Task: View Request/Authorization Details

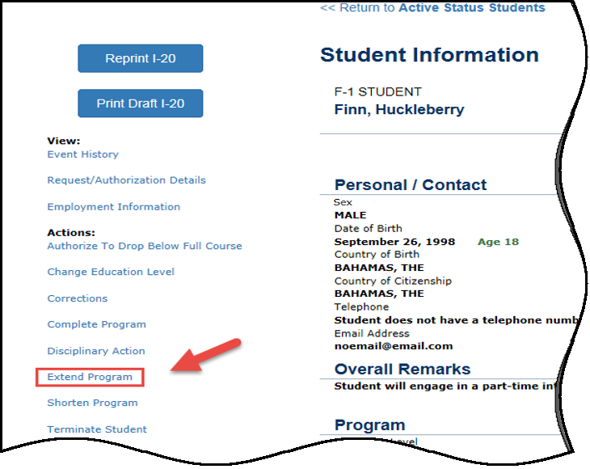Action: tap(126, 180)
